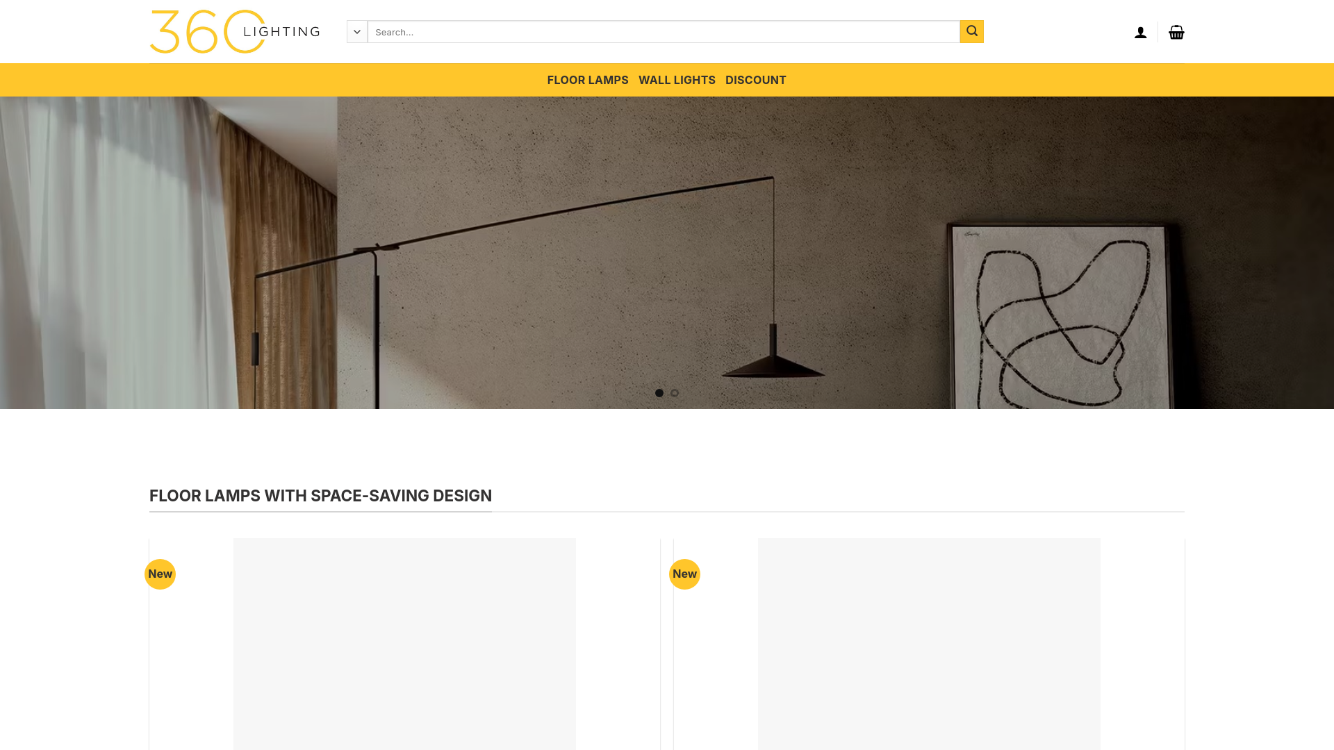This screenshot has height=750, width=1334.
Task: Click New badge on first product
Action: 160,574
